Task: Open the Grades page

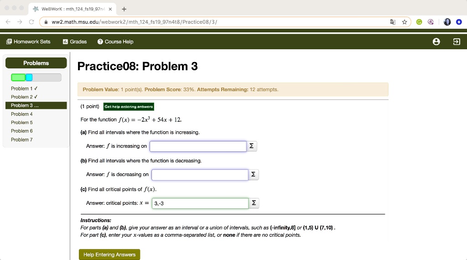Action: (x=75, y=42)
